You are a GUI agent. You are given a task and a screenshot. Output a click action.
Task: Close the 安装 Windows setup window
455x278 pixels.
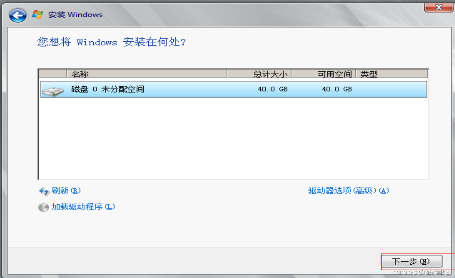[x=438, y=7]
